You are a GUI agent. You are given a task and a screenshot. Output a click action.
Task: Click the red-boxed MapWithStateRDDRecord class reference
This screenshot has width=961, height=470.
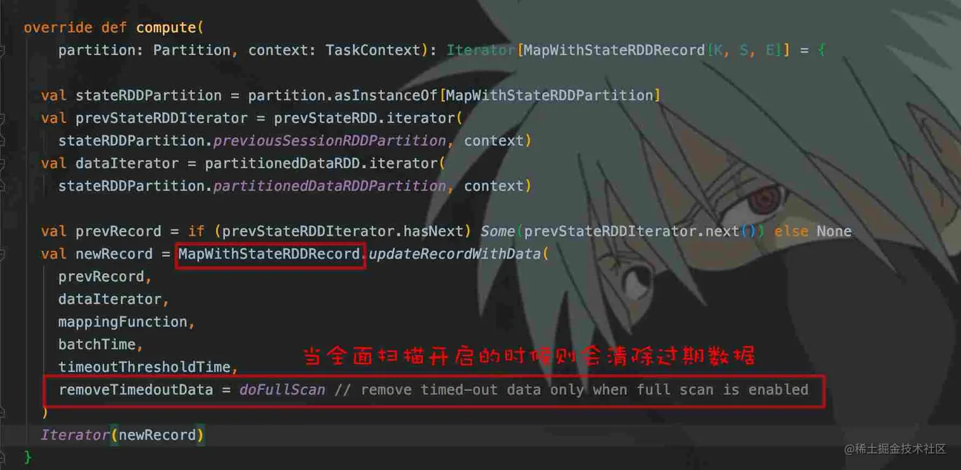coord(269,254)
